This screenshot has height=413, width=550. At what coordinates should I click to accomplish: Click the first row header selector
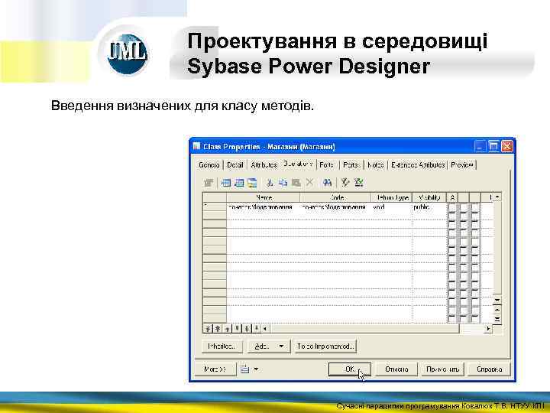point(215,207)
